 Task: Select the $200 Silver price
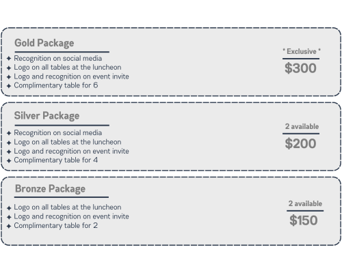(300, 143)
